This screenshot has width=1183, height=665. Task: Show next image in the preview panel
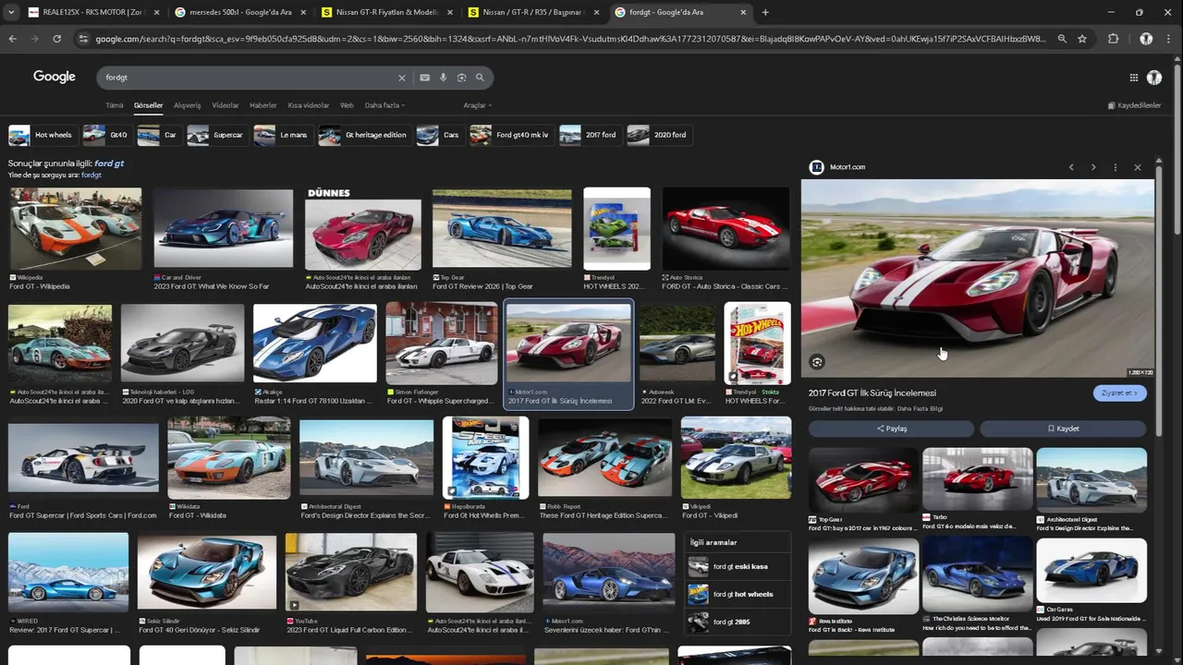(x=1093, y=167)
